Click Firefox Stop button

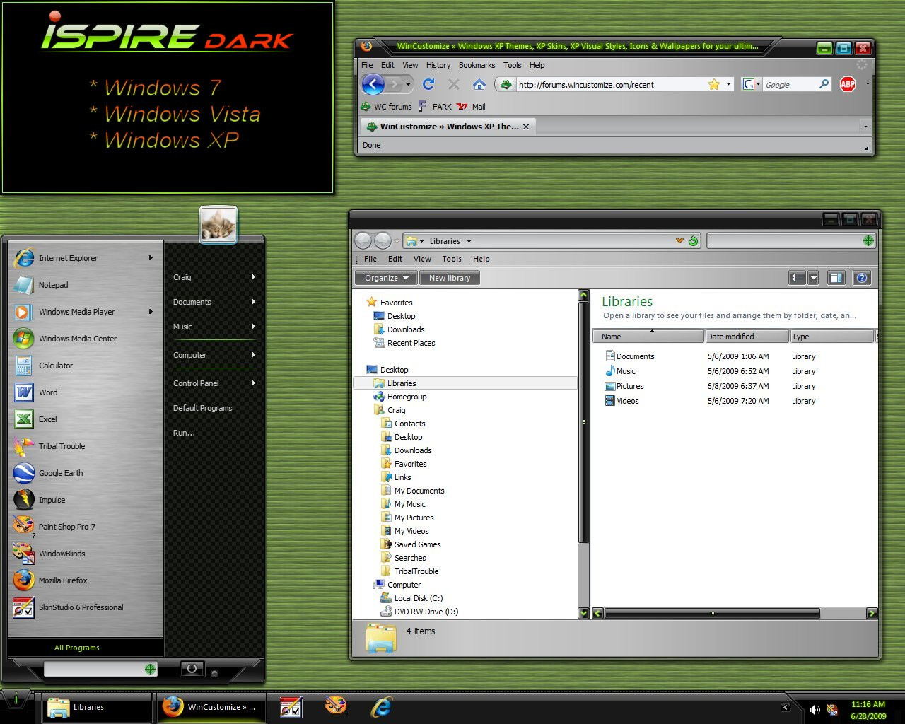454,84
